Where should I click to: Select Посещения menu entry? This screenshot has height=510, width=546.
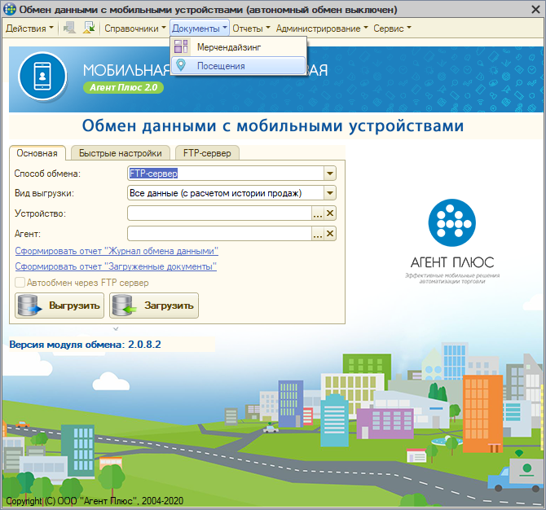tap(239, 65)
